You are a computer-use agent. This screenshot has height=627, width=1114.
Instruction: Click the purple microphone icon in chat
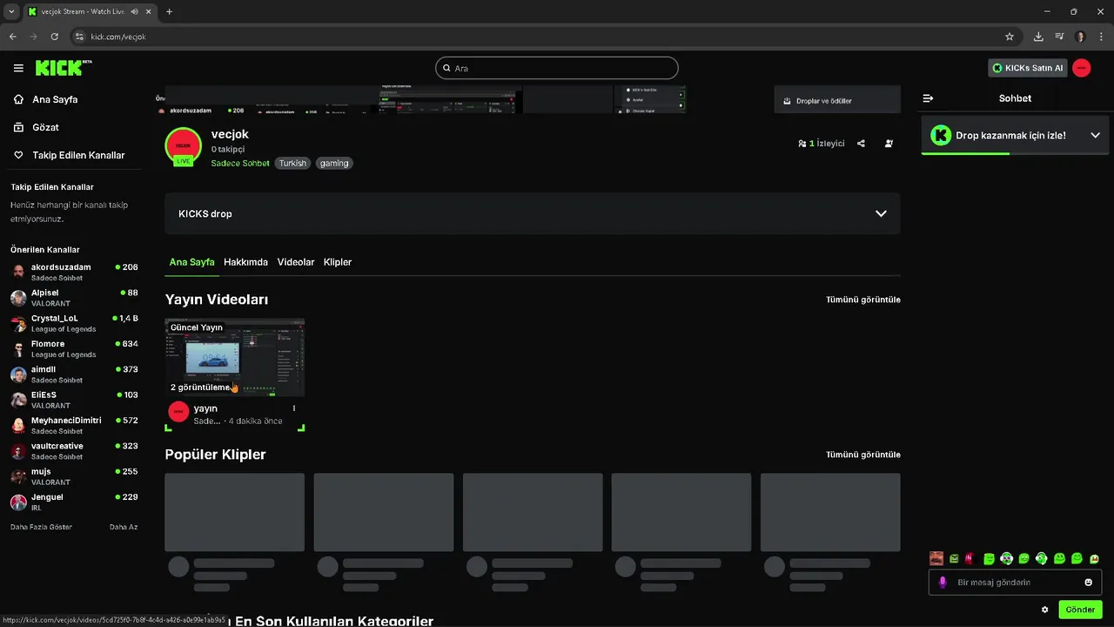point(942,583)
